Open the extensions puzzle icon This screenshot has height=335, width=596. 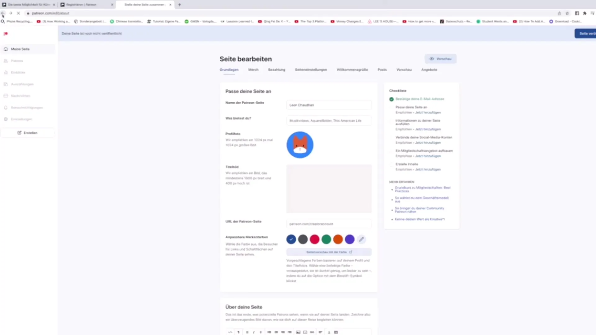tap(585, 13)
